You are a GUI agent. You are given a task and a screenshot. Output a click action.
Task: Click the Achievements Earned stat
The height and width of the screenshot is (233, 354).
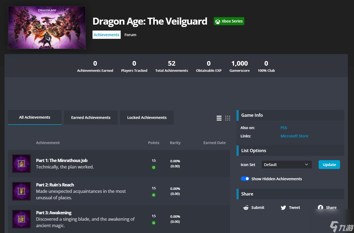(95, 66)
